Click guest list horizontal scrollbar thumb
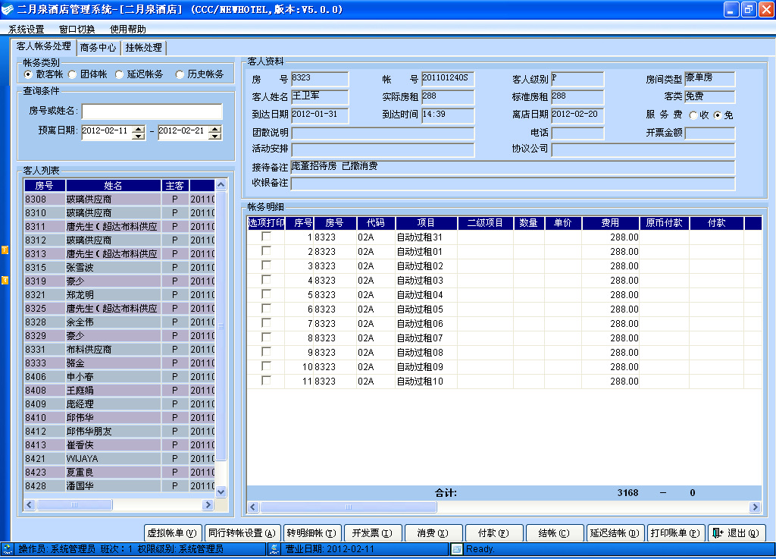The image size is (776, 559). point(74,504)
